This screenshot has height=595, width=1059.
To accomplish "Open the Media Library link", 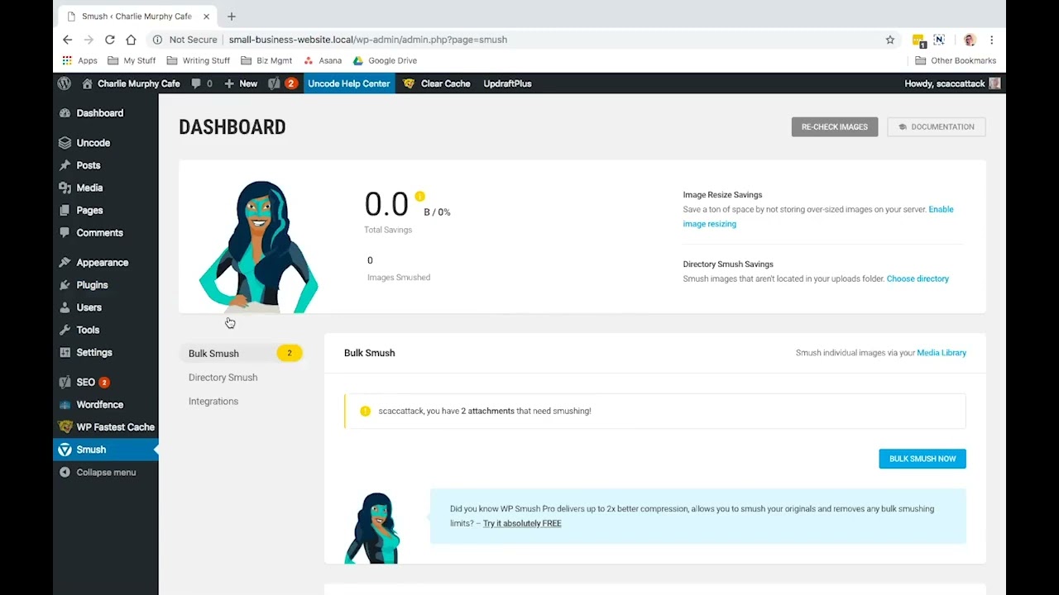I will click(x=942, y=353).
